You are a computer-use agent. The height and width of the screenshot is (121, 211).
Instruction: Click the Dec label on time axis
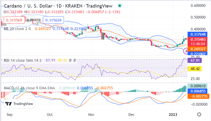(x=131, y=115)
